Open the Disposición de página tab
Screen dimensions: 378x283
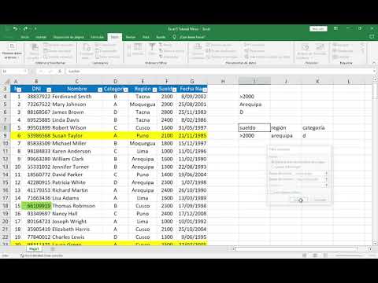click(x=69, y=37)
